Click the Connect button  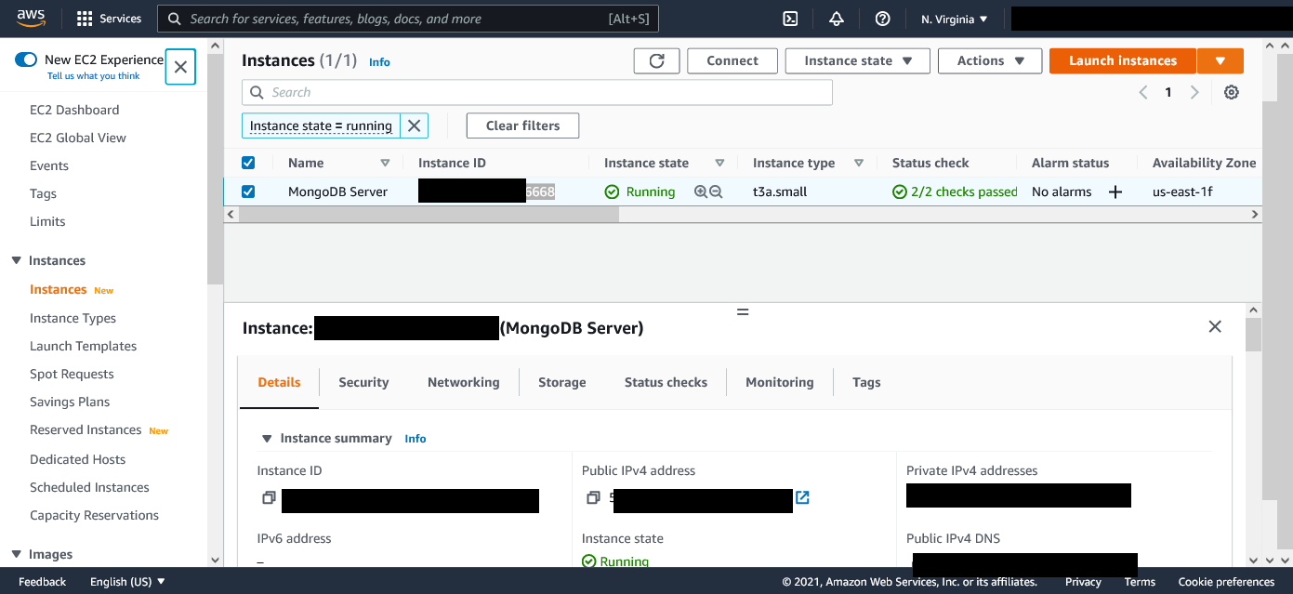(732, 60)
